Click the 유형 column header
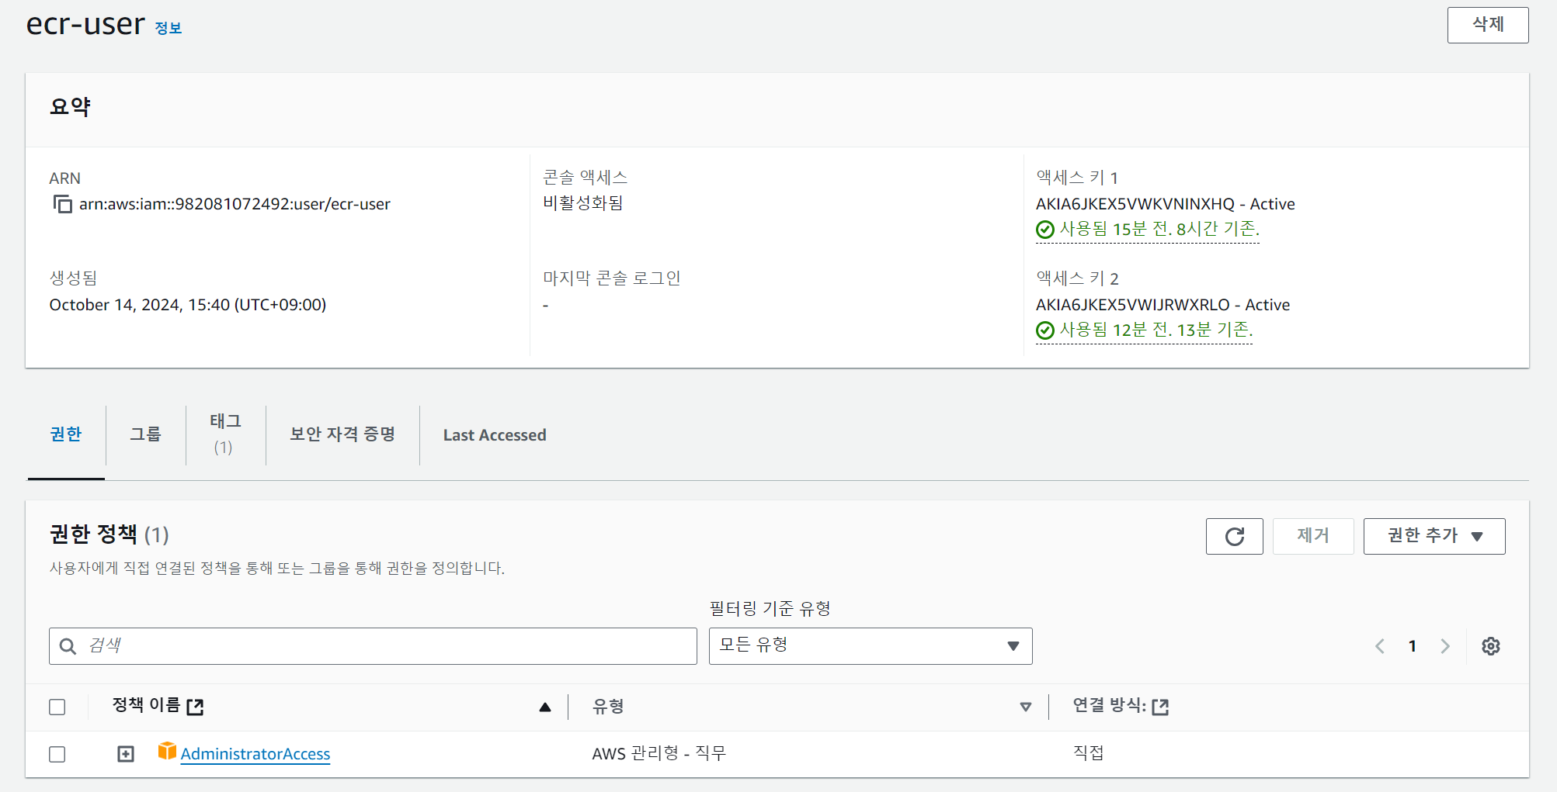This screenshot has width=1557, height=792. 608,707
